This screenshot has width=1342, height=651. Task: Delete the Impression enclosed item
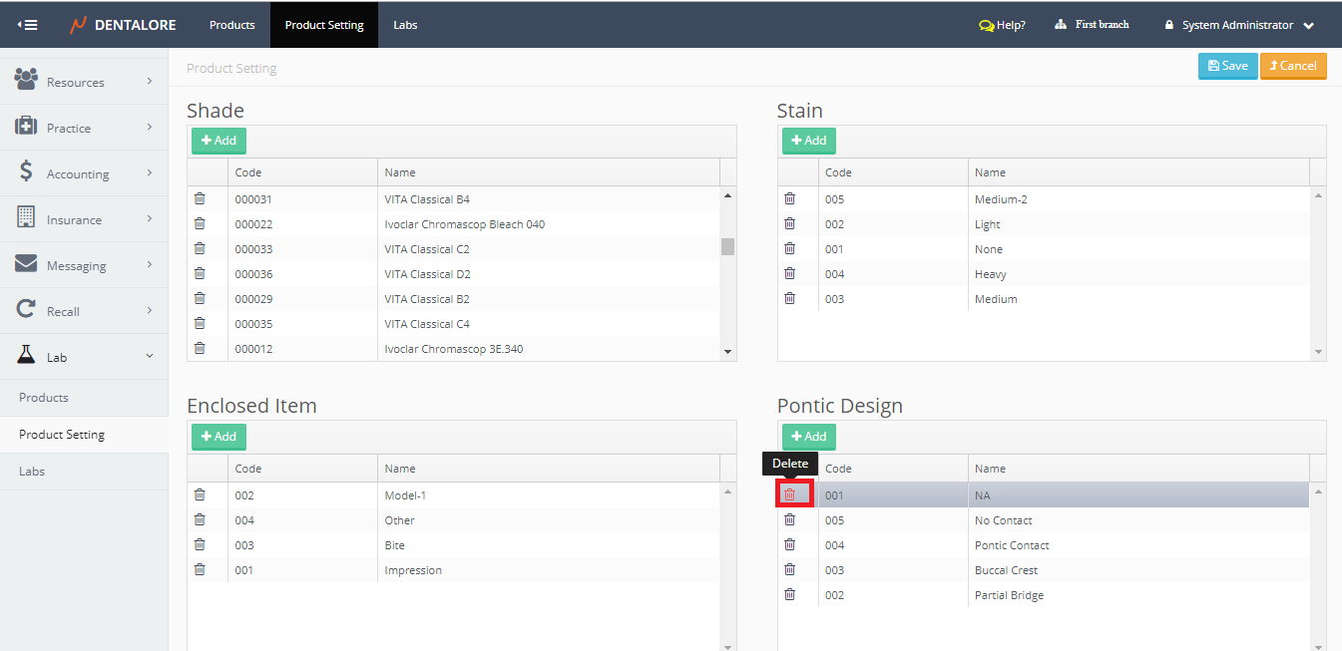[x=200, y=569]
